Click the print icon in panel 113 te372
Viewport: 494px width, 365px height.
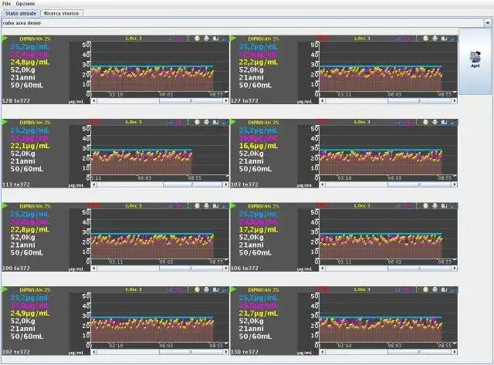[206, 122]
